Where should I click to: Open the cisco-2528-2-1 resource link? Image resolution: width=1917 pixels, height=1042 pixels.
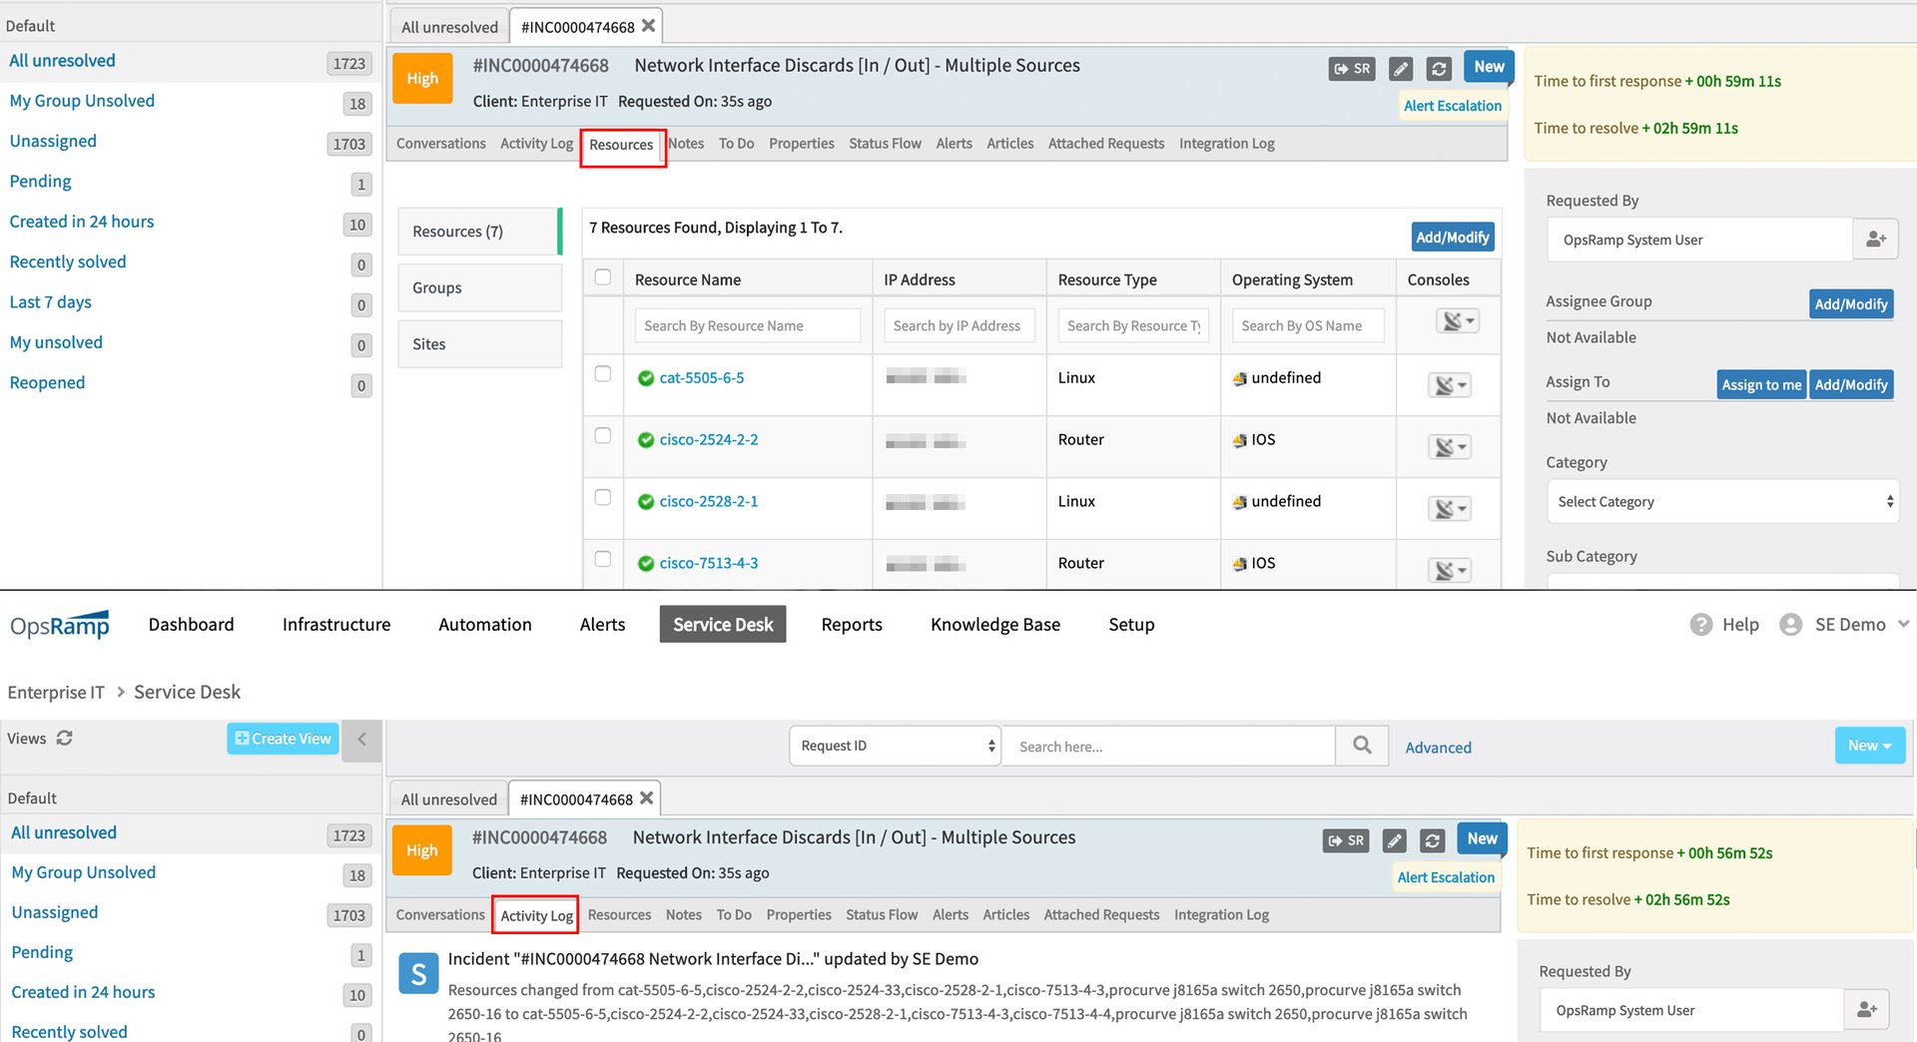(x=708, y=500)
